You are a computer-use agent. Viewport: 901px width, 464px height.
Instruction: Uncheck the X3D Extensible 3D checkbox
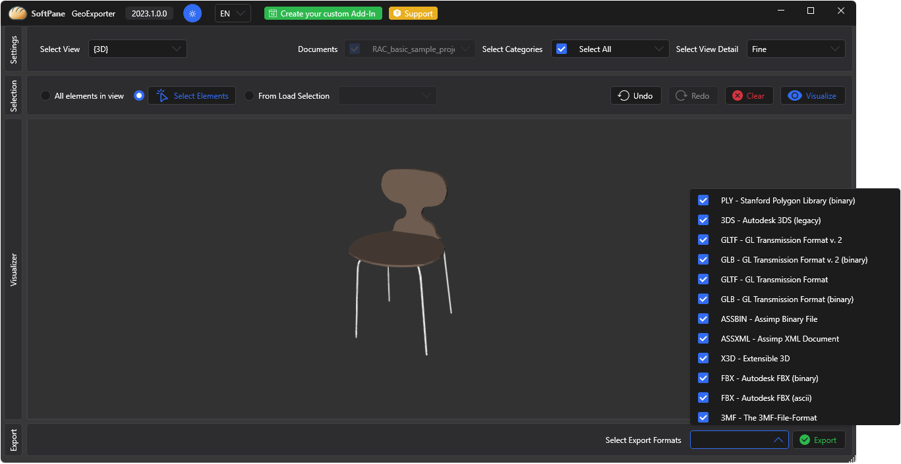(703, 359)
